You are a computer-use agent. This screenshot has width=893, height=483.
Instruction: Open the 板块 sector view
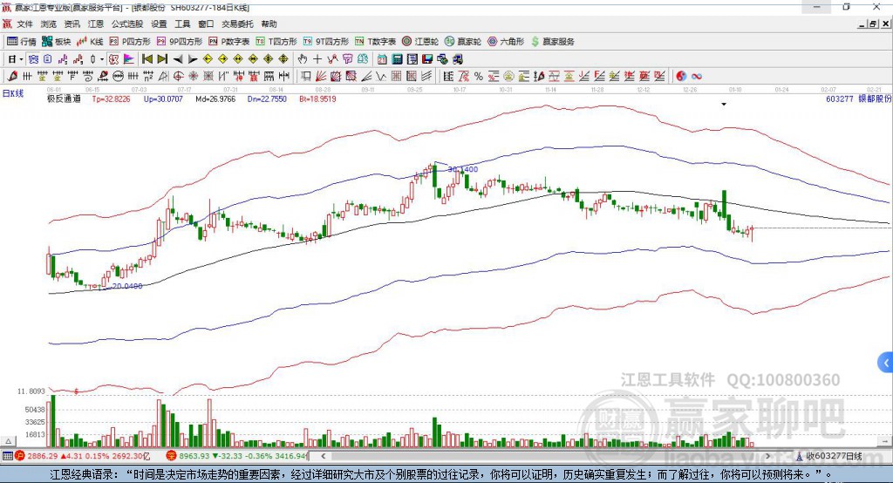tap(56, 42)
